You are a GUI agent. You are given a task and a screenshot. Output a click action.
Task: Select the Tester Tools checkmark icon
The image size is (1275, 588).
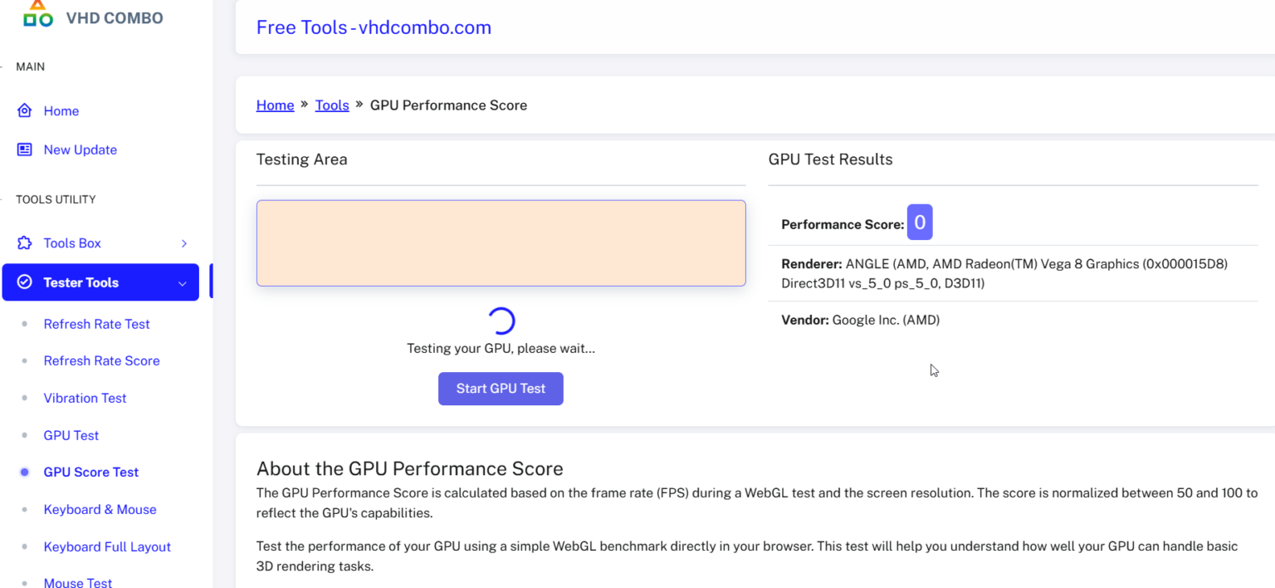(x=24, y=282)
